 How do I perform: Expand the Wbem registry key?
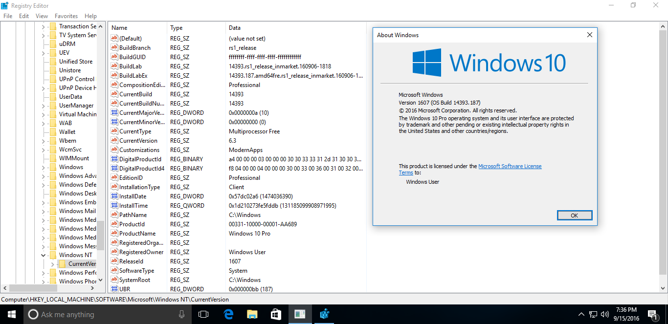point(43,141)
